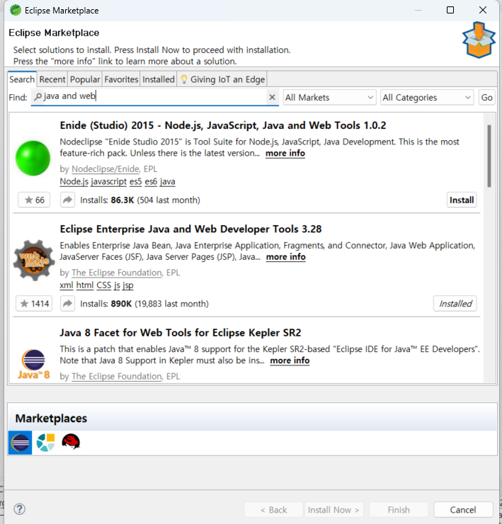
Task: Close the Eclipse Marketplace window
Action: tap(483, 10)
